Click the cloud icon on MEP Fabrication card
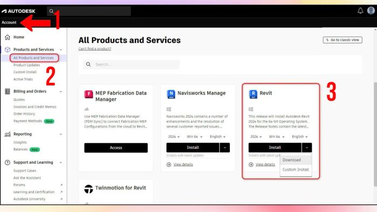 (87, 109)
